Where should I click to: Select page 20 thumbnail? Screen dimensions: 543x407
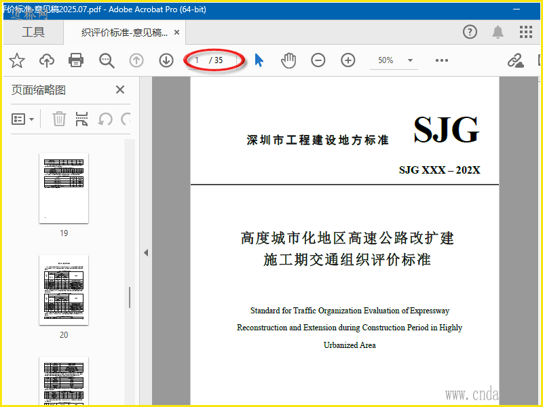click(x=64, y=290)
